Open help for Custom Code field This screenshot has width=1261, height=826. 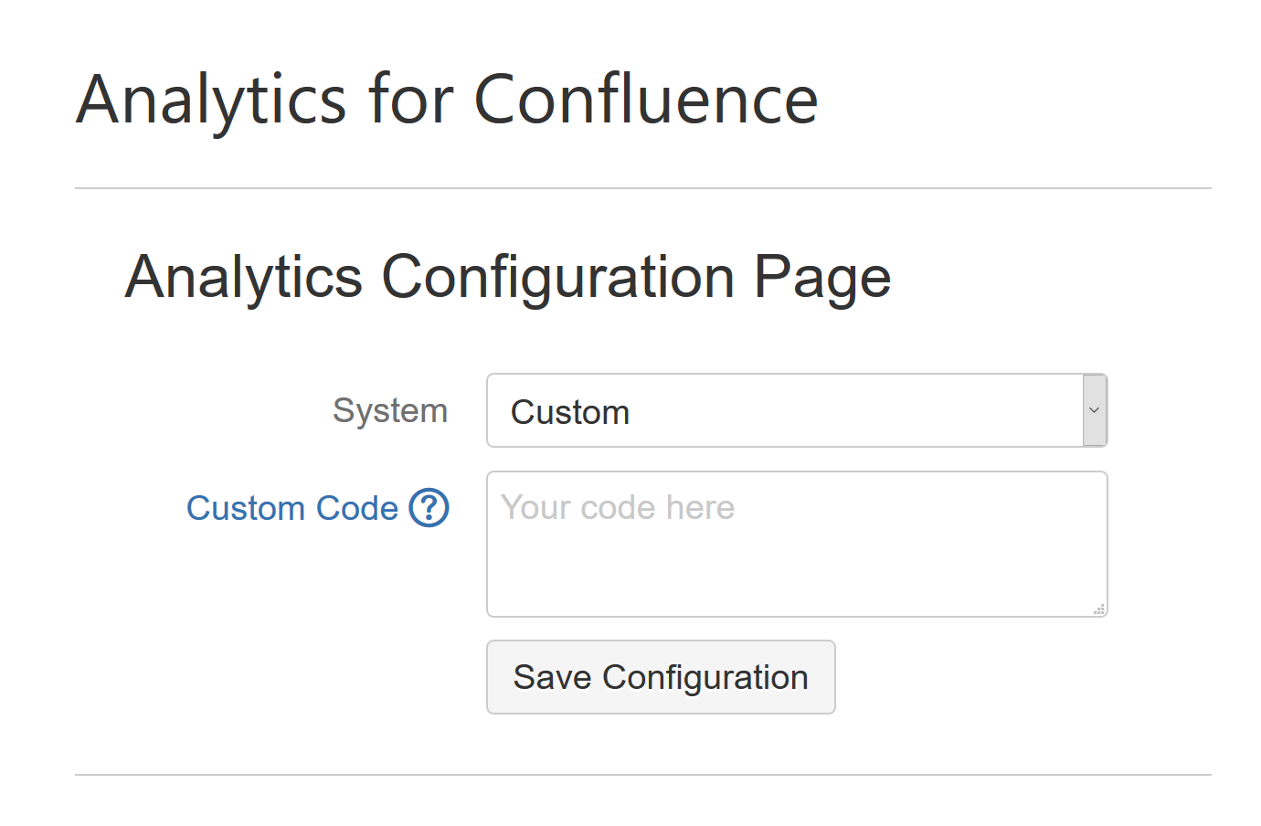429,508
